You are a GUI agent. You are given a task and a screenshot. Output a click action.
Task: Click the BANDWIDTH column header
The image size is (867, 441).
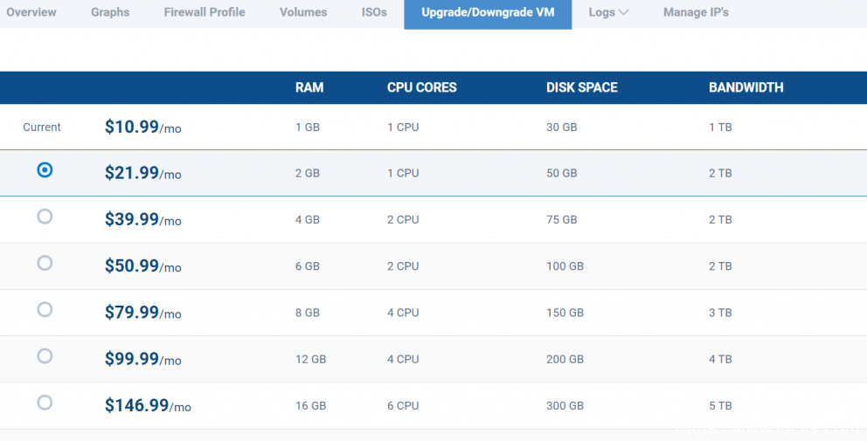tap(746, 87)
